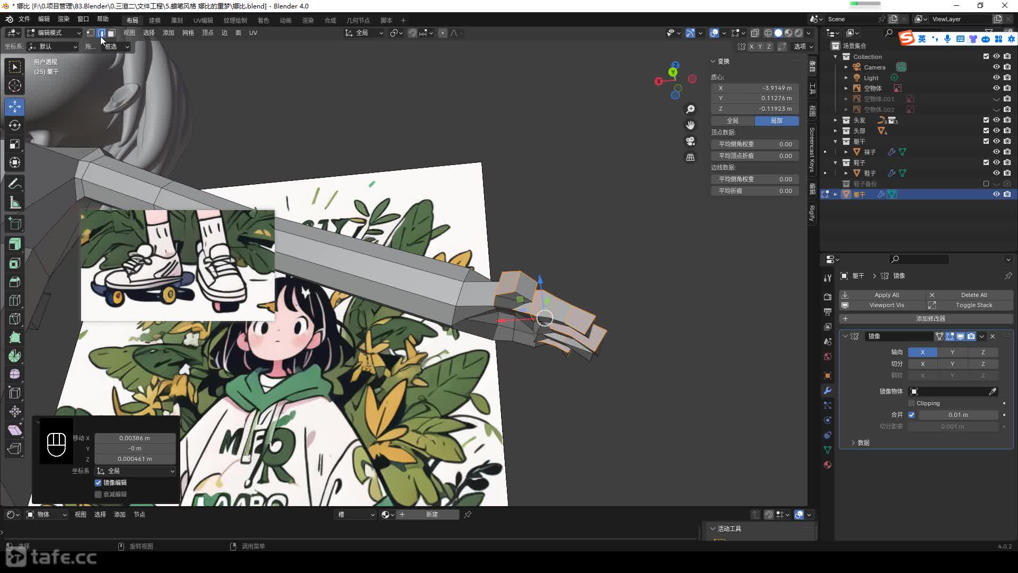Image resolution: width=1018 pixels, height=573 pixels.
Task: Select the Poly Build tool
Action: 15,337
